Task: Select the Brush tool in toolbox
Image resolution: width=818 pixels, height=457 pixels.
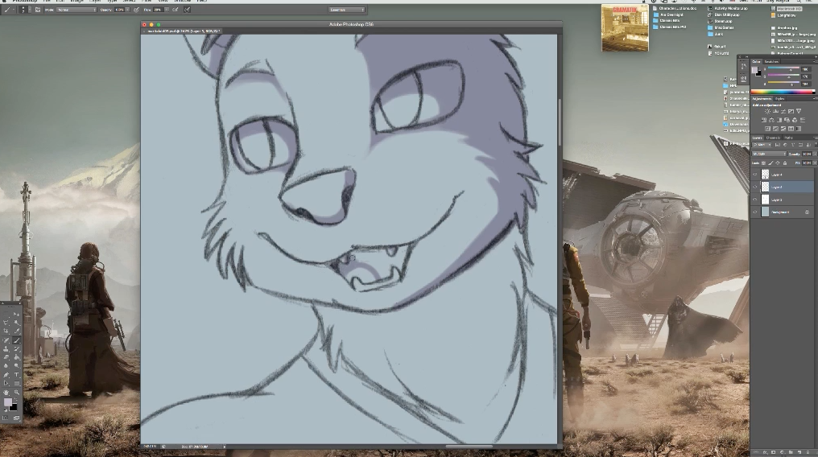Action: tap(17, 340)
